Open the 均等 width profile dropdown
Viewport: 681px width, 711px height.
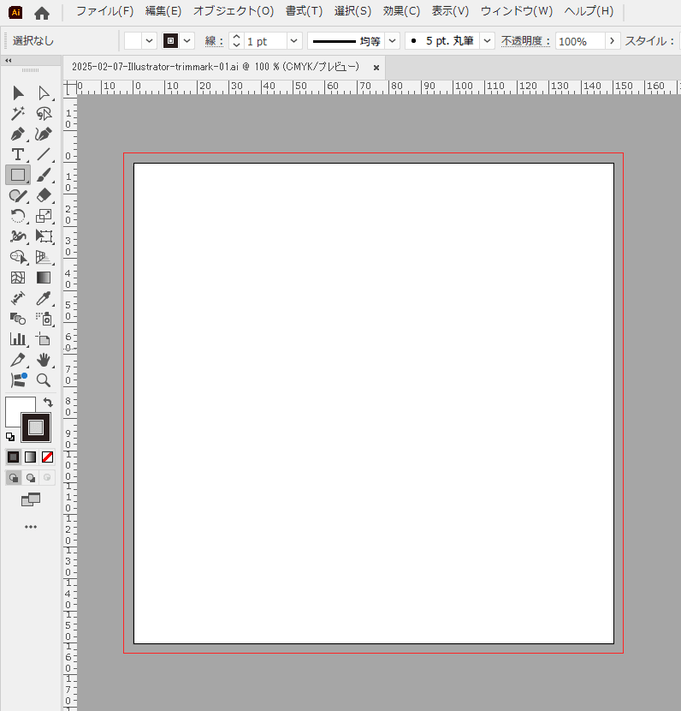pyautogui.click(x=393, y=41)
